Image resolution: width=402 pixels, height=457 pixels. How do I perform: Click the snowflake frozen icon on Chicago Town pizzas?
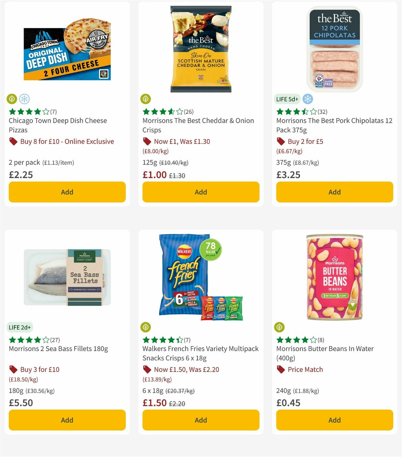(x=24, y=99)
